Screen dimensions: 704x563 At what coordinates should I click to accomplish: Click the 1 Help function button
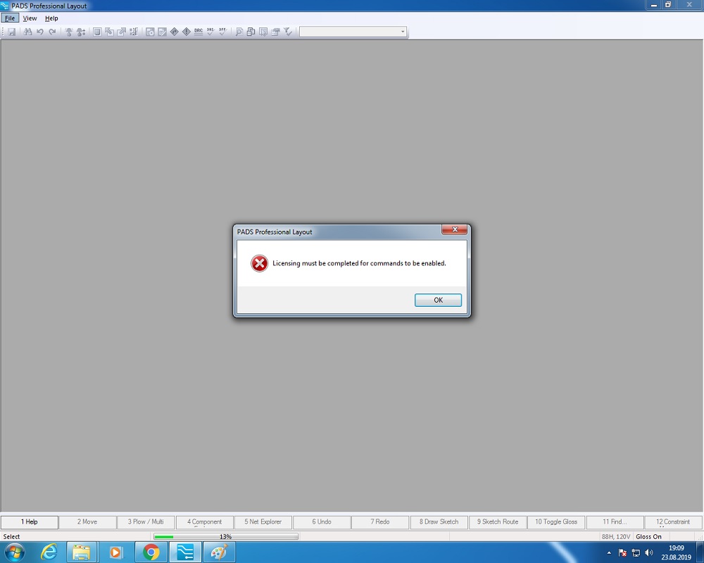[30, 522]
